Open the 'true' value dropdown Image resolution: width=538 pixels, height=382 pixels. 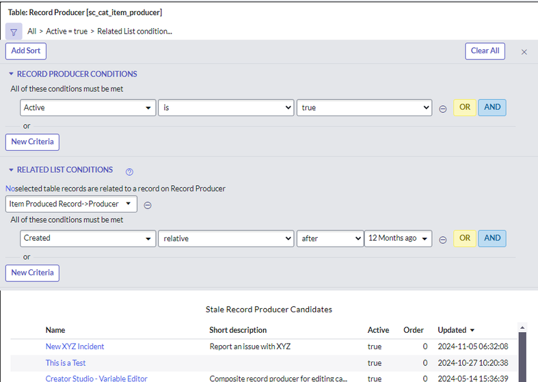click(x=364, y=108)
